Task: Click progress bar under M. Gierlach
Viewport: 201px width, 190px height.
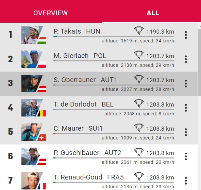Action: point(114,61)
